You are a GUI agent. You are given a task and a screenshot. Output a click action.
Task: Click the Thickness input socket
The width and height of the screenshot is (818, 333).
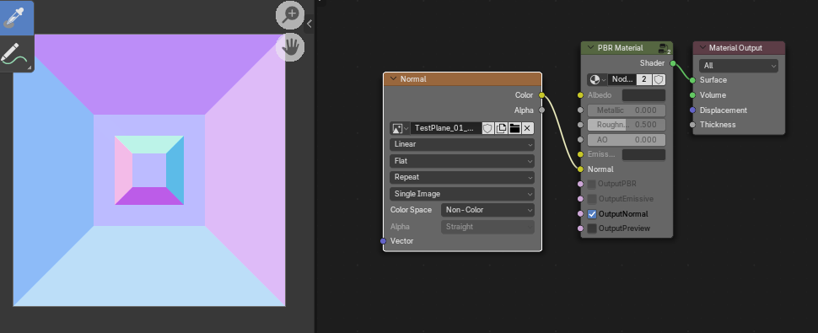coord(692,125)
